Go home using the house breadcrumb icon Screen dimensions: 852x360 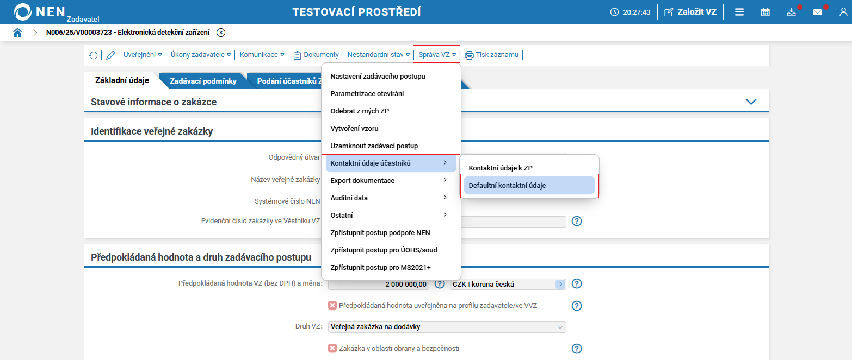(17, 32)
